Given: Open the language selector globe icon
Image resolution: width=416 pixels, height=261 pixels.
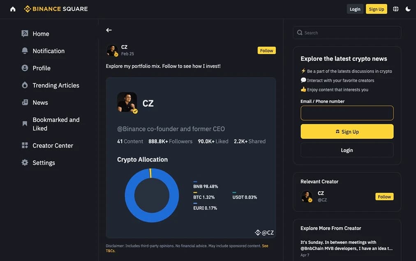Looking at the screenshot, I should (x=395, y=9).
